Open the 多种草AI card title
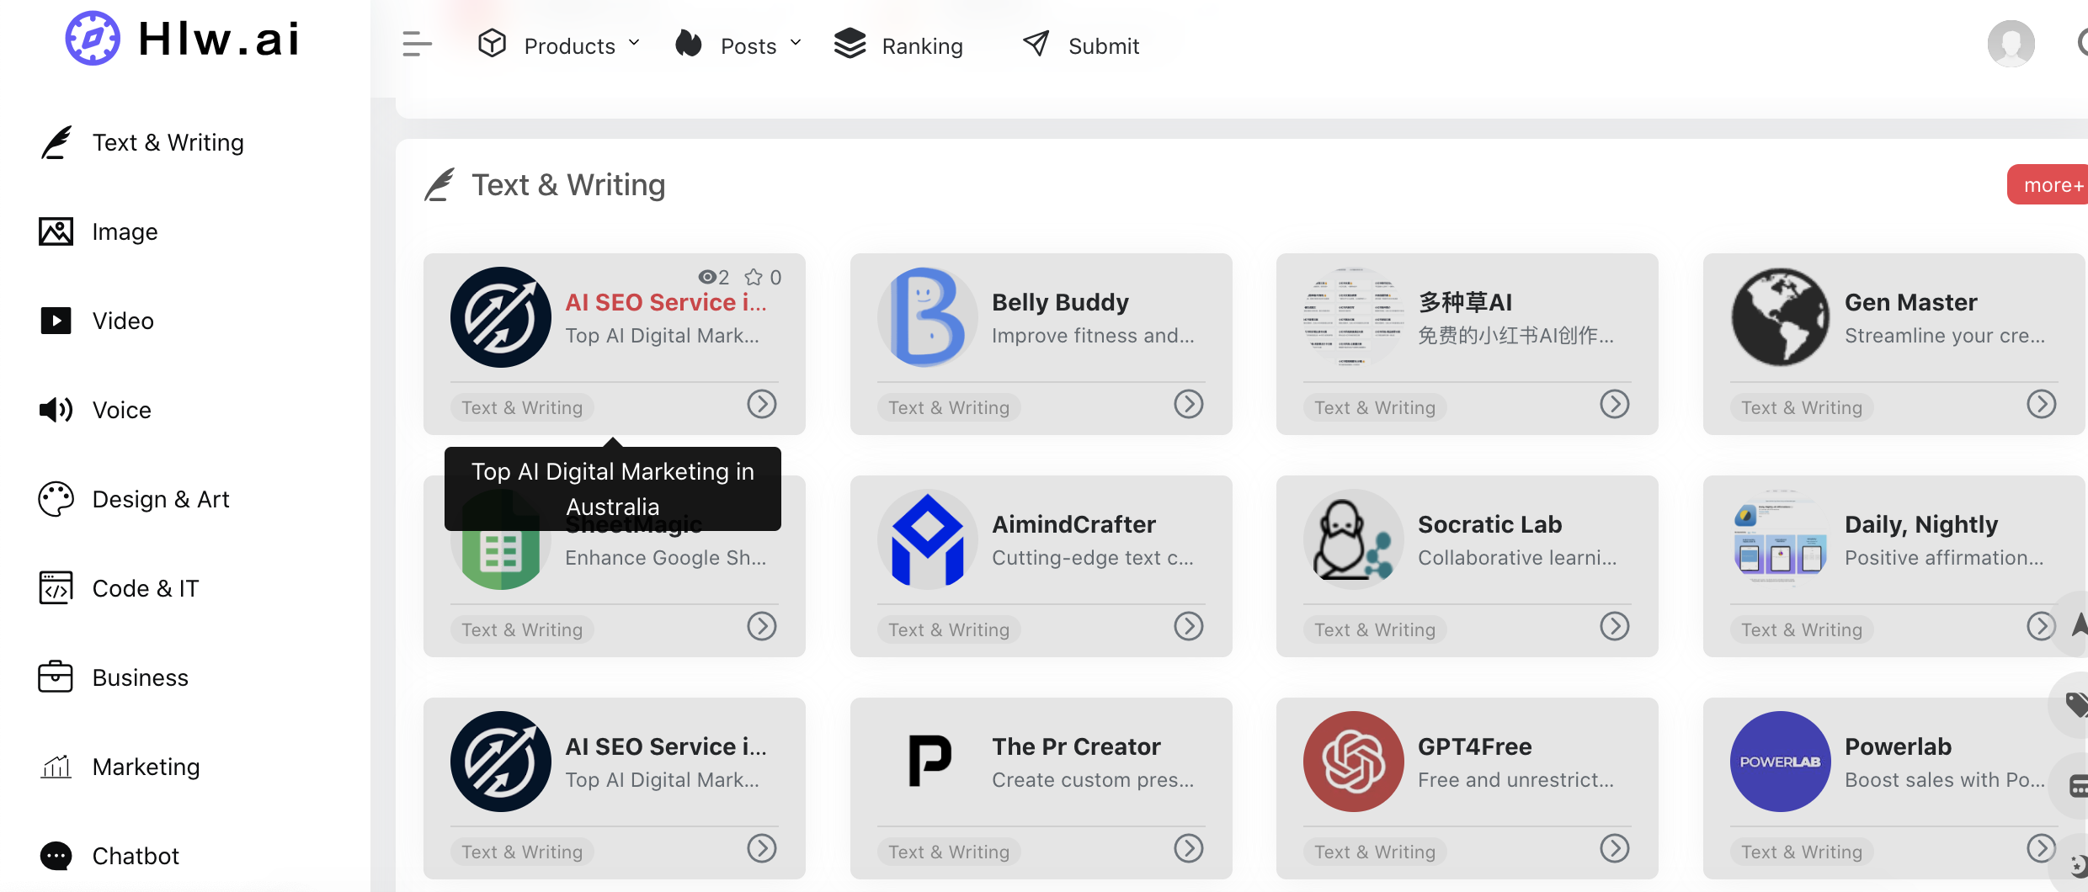The height and width of the screenshot is (892, 2088). 1466,303
